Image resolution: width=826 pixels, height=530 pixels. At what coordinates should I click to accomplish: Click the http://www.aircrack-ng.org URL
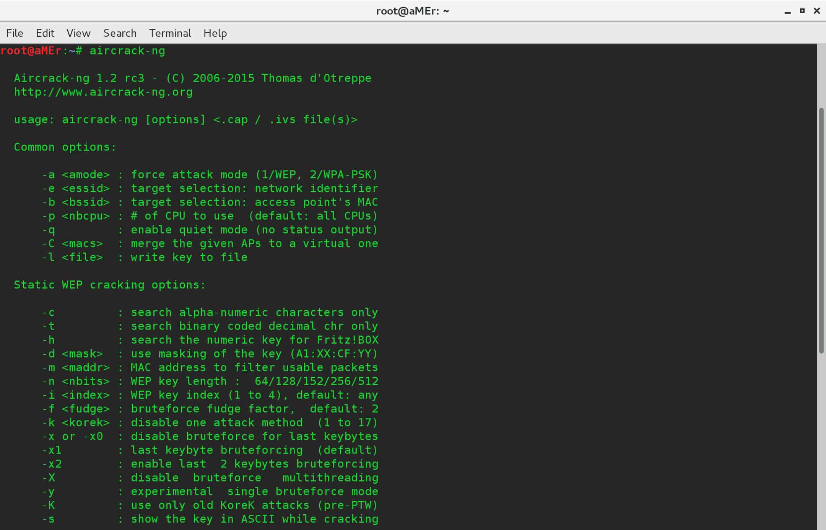[102, 91]
